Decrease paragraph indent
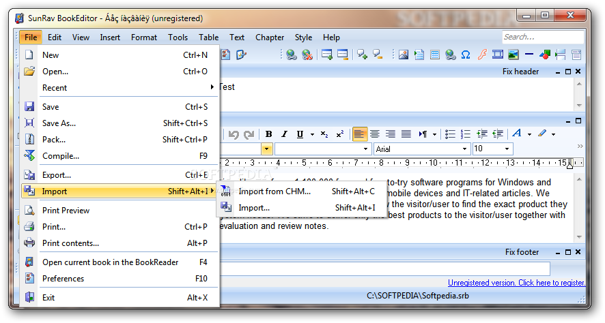This screenshot has width=605, height=323. click(498, 134)
